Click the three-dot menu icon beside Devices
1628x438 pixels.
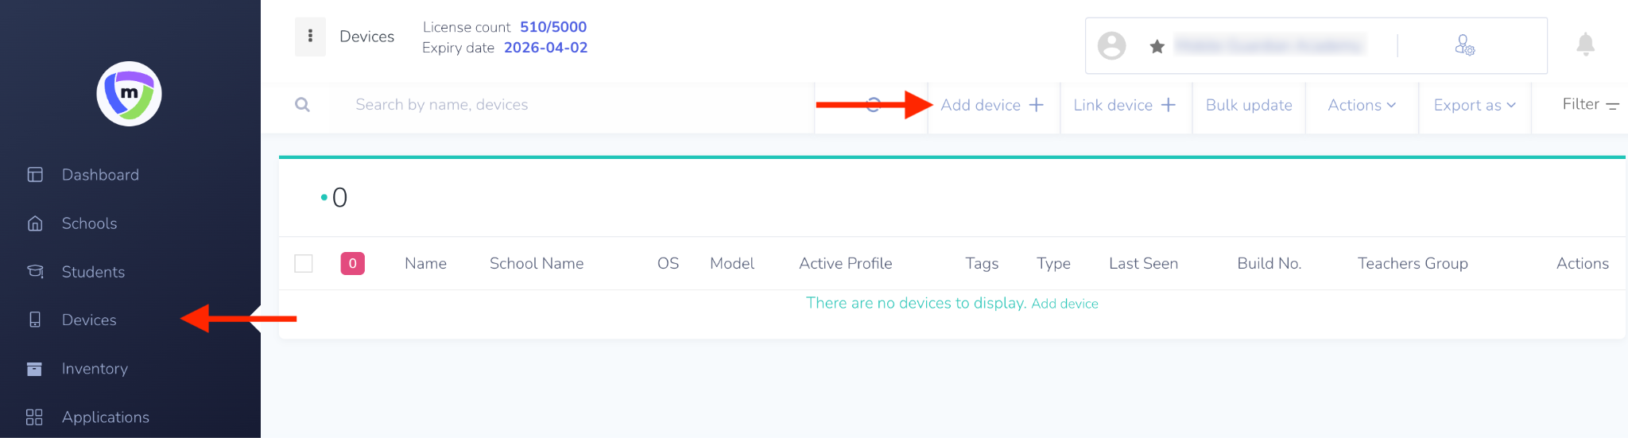[310, 37]
